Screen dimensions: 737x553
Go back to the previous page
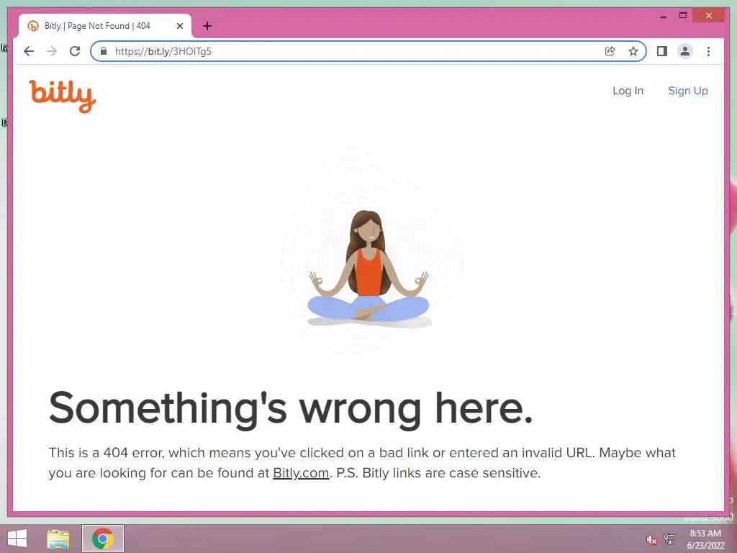click(29, 51)
